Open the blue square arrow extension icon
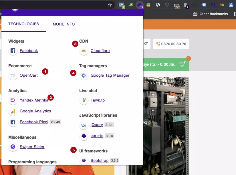Viewport: 236px width, 175px height. tap(204, 5)
